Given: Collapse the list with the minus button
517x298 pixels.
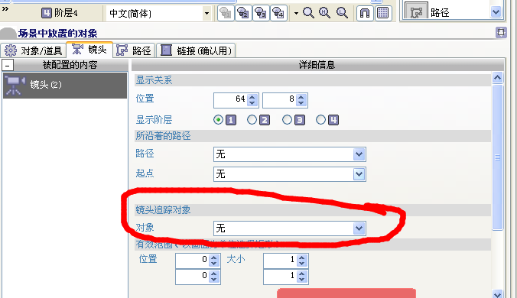Looking at the screenshot, I should 8,65.
